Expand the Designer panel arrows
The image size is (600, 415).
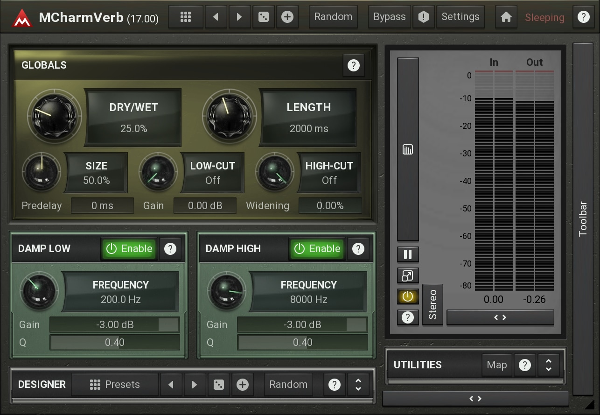(x=358, y=385)
